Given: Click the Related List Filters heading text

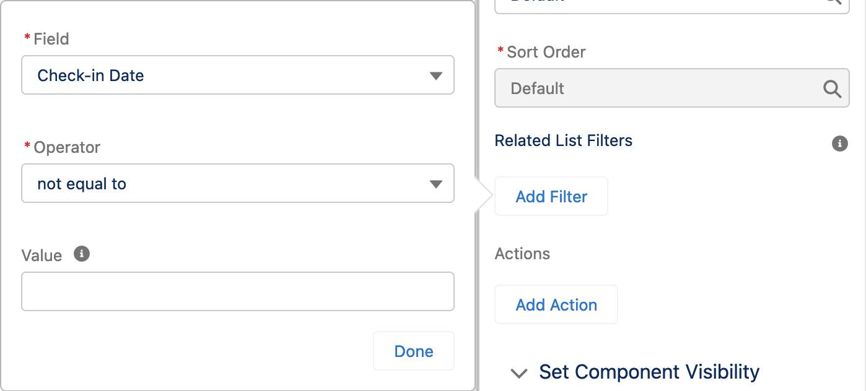Looking at the screenshot, I should (x=564, y=141).
